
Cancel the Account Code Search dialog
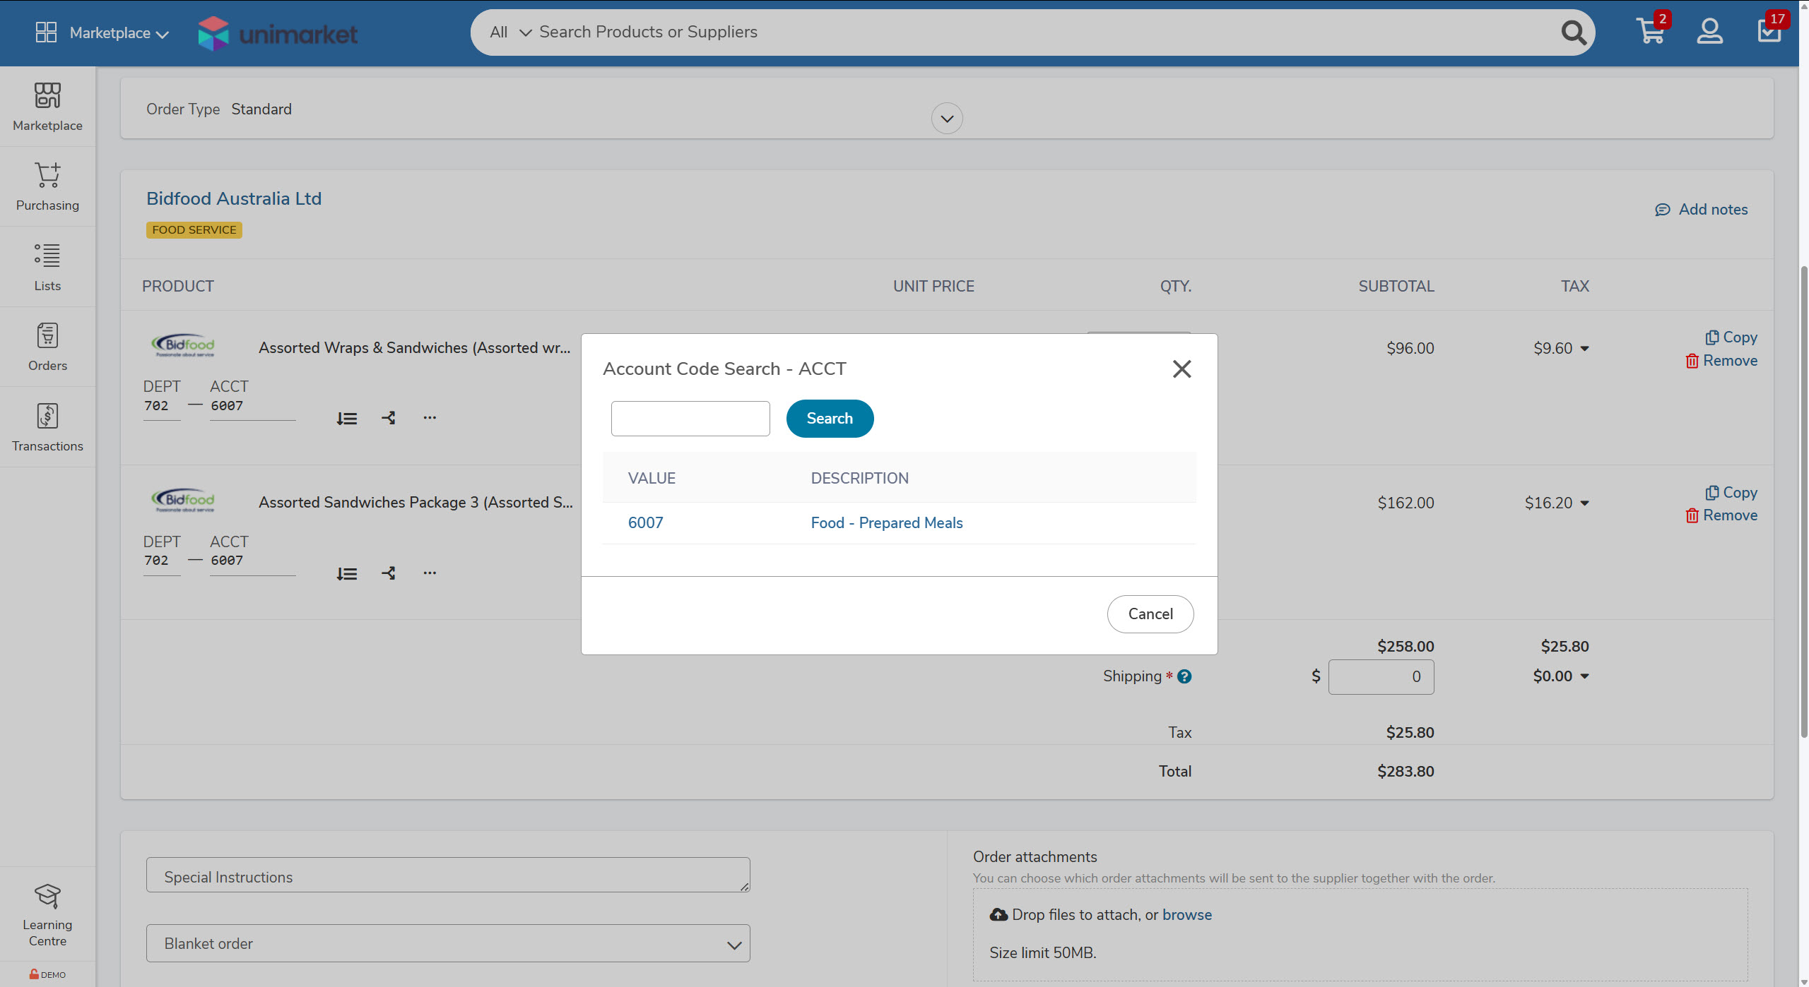click(1150, 614)
